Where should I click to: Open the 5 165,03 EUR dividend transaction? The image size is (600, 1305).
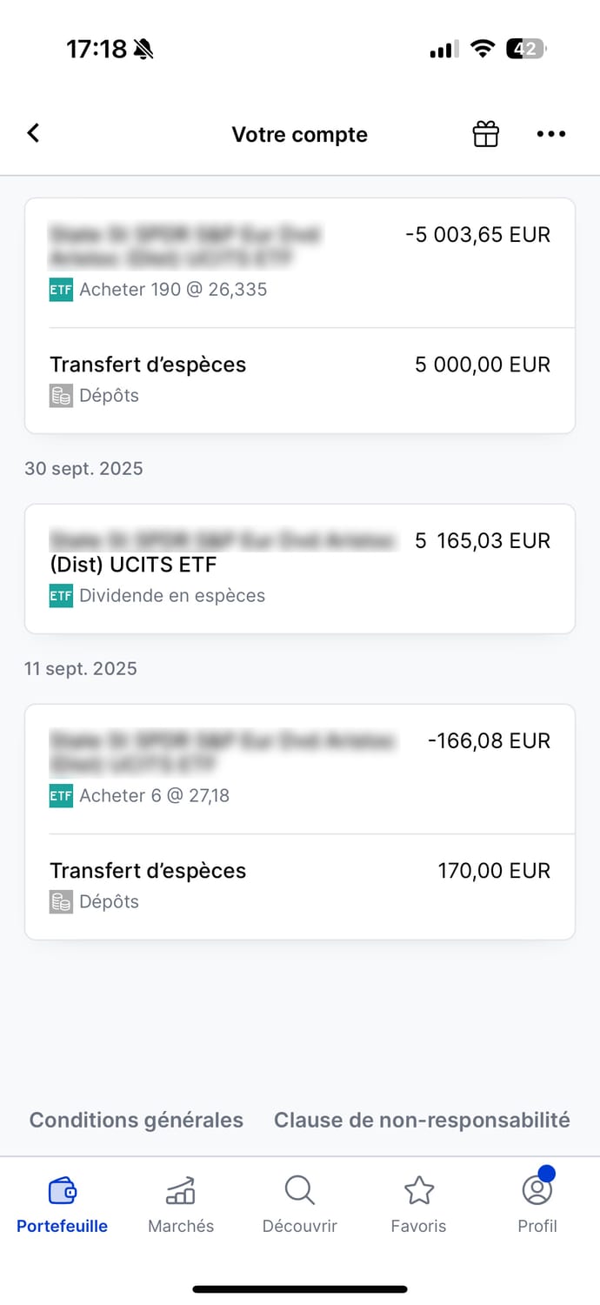(x=300, y=568)
